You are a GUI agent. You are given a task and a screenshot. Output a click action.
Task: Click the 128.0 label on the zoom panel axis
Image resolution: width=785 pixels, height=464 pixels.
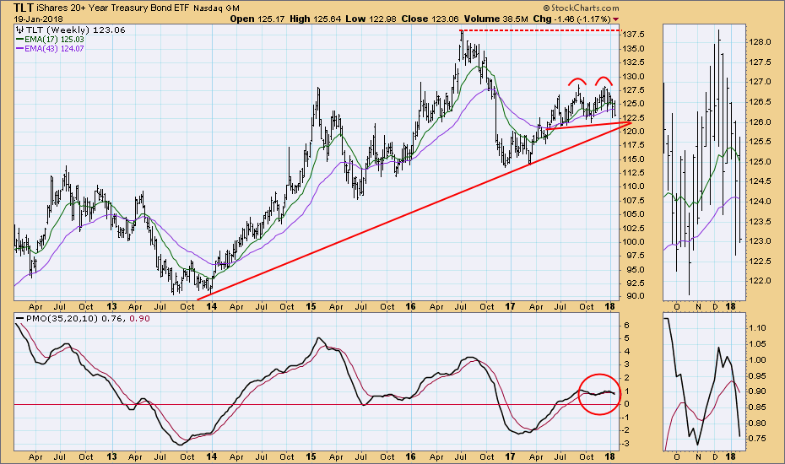click(761, 42)
